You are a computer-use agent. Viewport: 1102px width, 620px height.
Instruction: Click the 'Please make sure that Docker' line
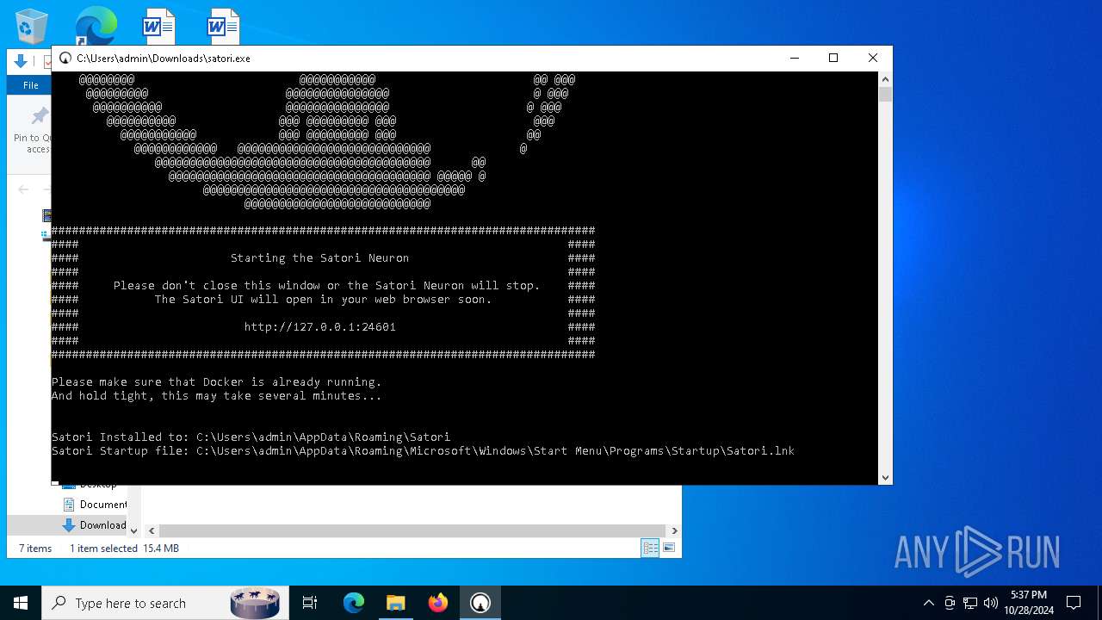tap(216, 382)
